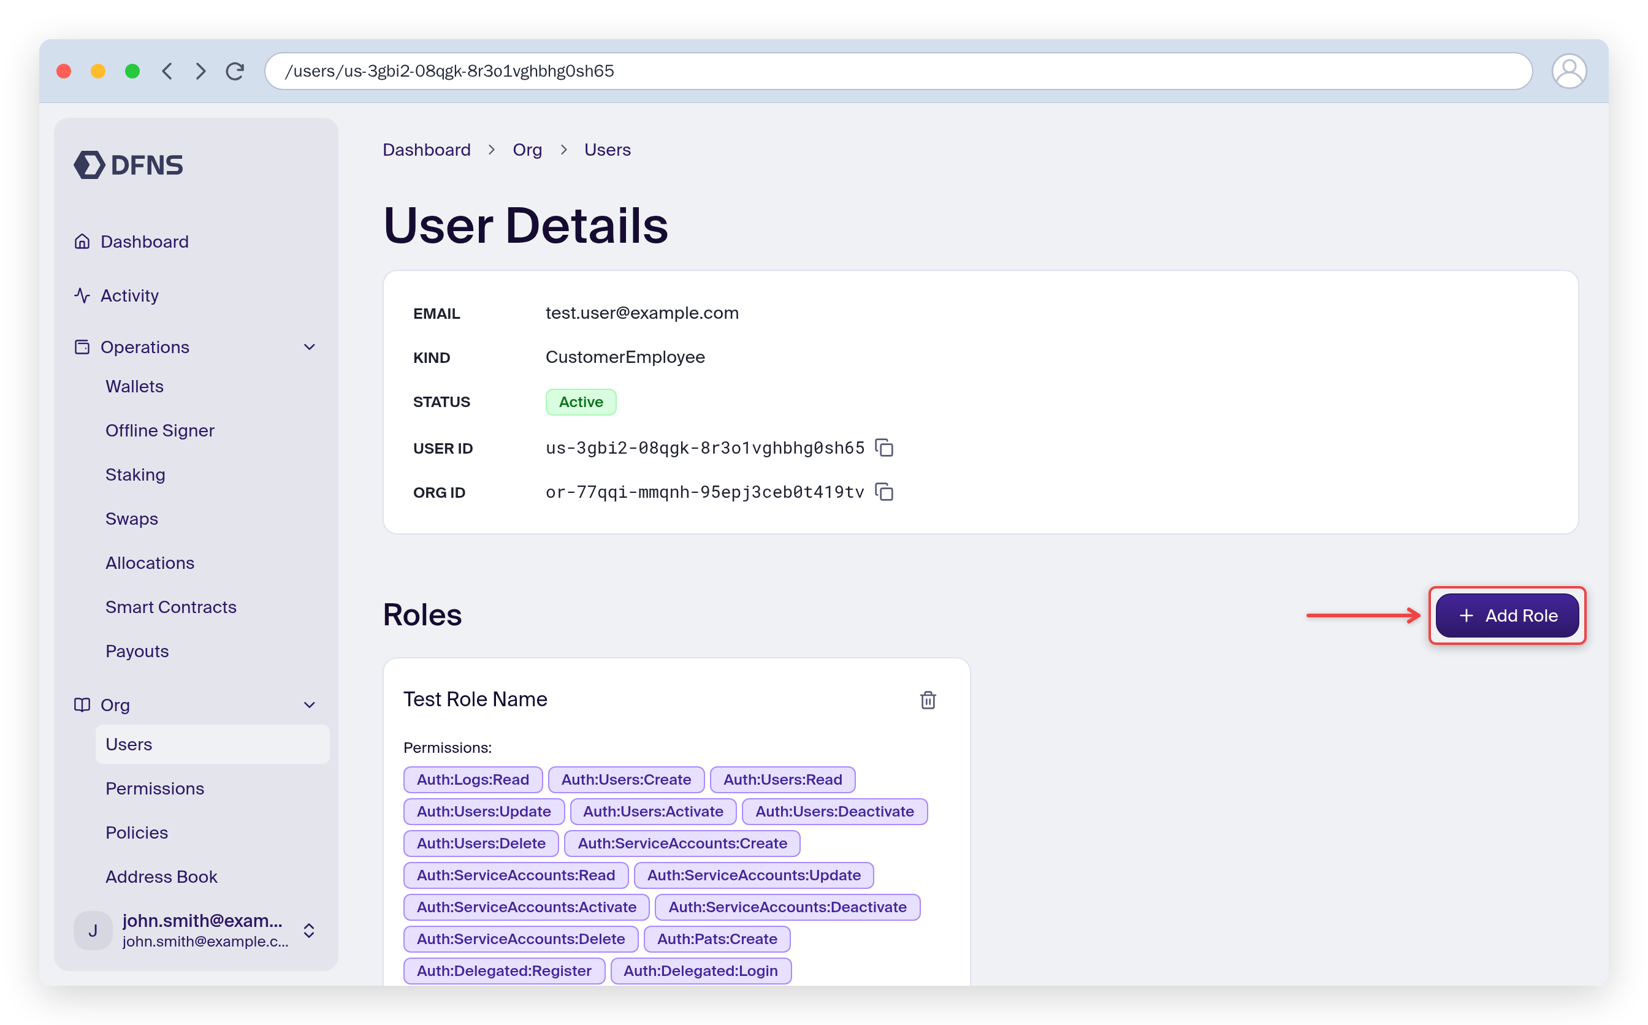Click the Auth:ServiceAccounts:Create permission tag

(682, 844)
